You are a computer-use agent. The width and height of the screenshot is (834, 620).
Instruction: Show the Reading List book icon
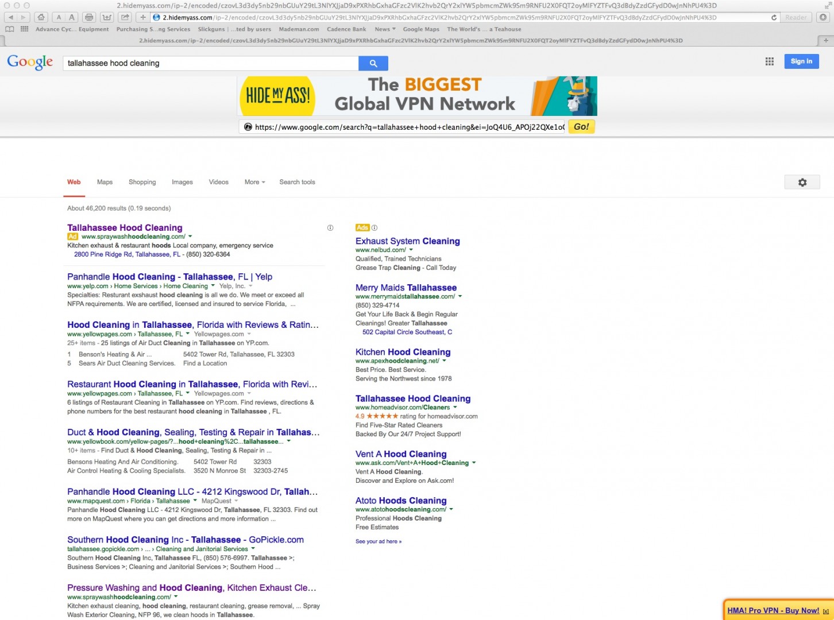9,29
